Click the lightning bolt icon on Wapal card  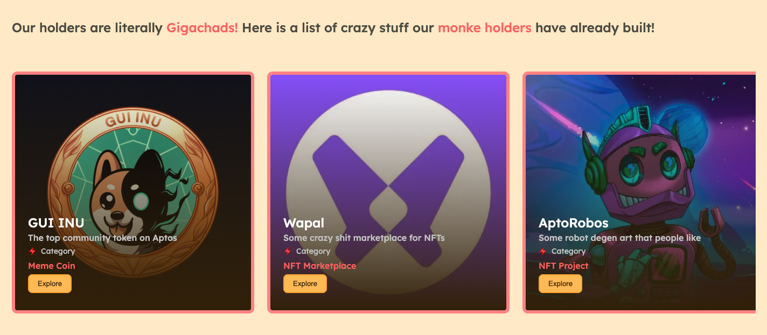(x=288, y=251)
